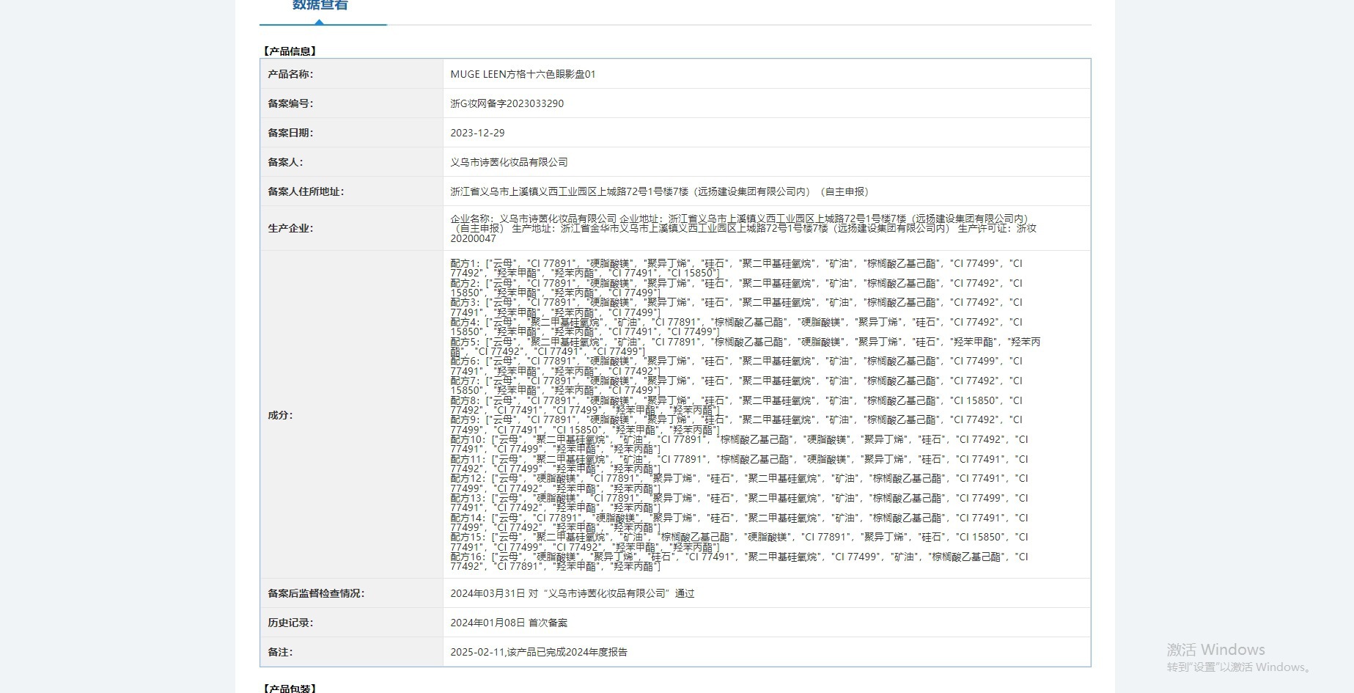Click the 2024年01月08日 首次备案 entry
1354x693 pixels.
pos(509,623)
